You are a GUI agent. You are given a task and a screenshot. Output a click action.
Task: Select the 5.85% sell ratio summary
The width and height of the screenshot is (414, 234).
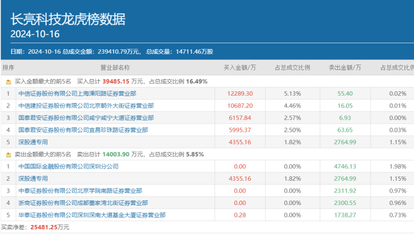click(x=195, y=154)
